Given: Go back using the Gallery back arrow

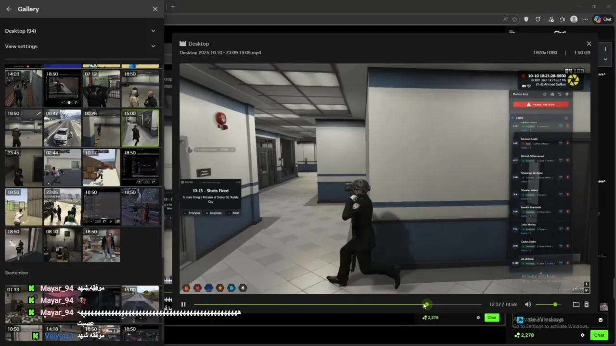Looking at the screenshot, I should click(x=9, y=9).
